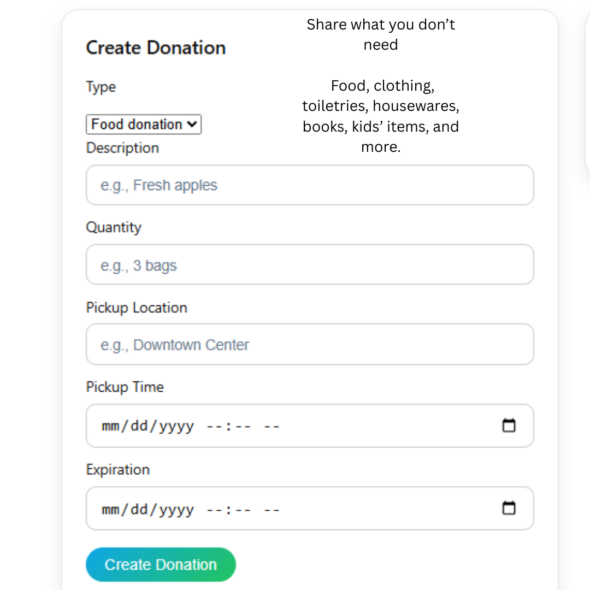
Task: Click the Description input field
Action: coord(310,185)
